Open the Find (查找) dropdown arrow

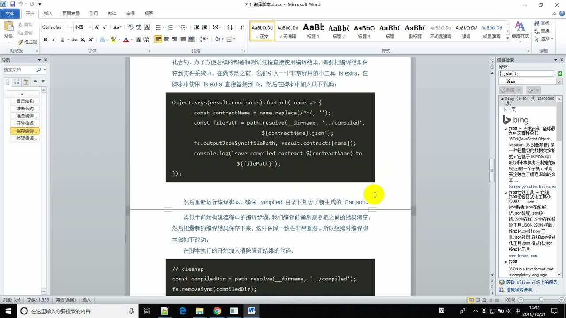(x=552, y=23)
